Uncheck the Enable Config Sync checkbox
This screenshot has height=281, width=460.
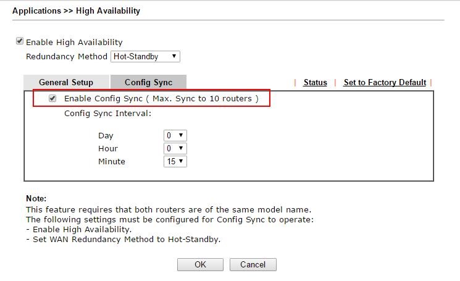point(52,98)
